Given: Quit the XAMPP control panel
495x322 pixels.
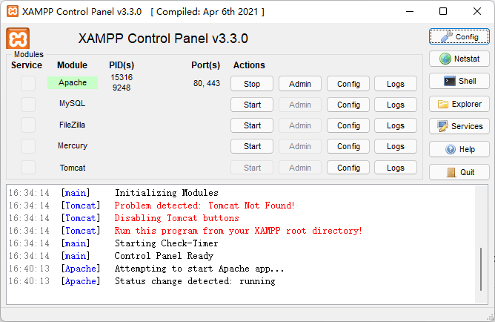Looking at the screenshot, I should tap(459, 172).
